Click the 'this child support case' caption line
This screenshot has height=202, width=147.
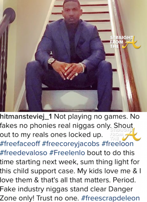[x=38, y=171]
